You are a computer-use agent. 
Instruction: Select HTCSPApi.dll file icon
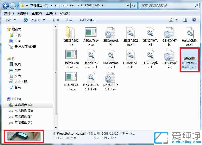(150, 55)
